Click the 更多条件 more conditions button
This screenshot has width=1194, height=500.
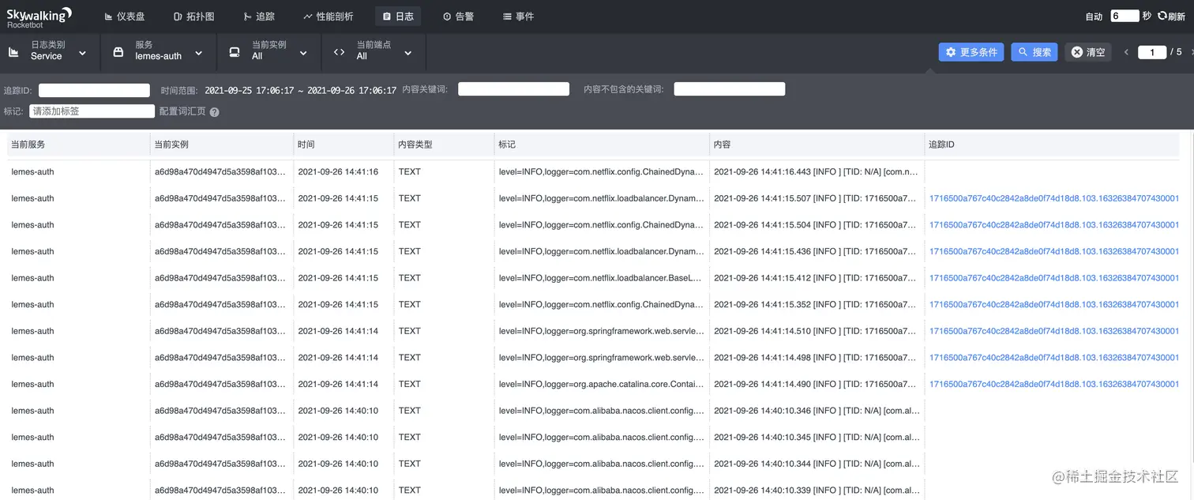(971, 52)
